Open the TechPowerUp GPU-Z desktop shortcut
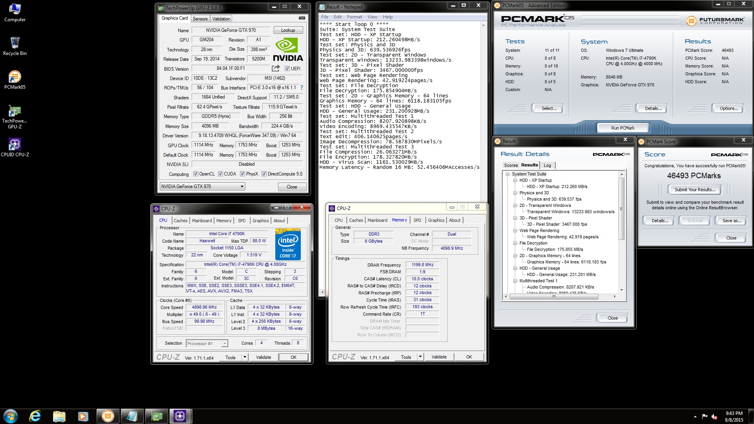 (x=15, y=117)
